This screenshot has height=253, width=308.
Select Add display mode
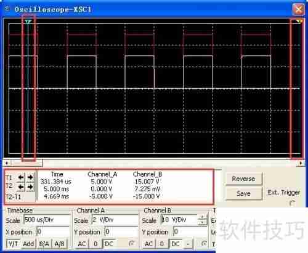click(x=28, y=244)
